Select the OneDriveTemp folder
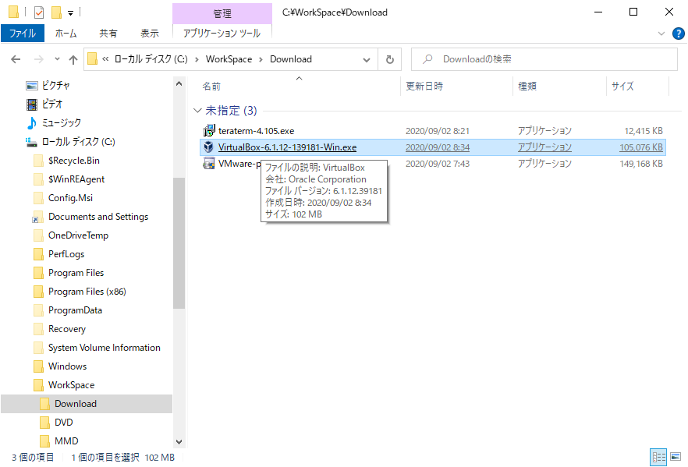 (x=78, y=235)
